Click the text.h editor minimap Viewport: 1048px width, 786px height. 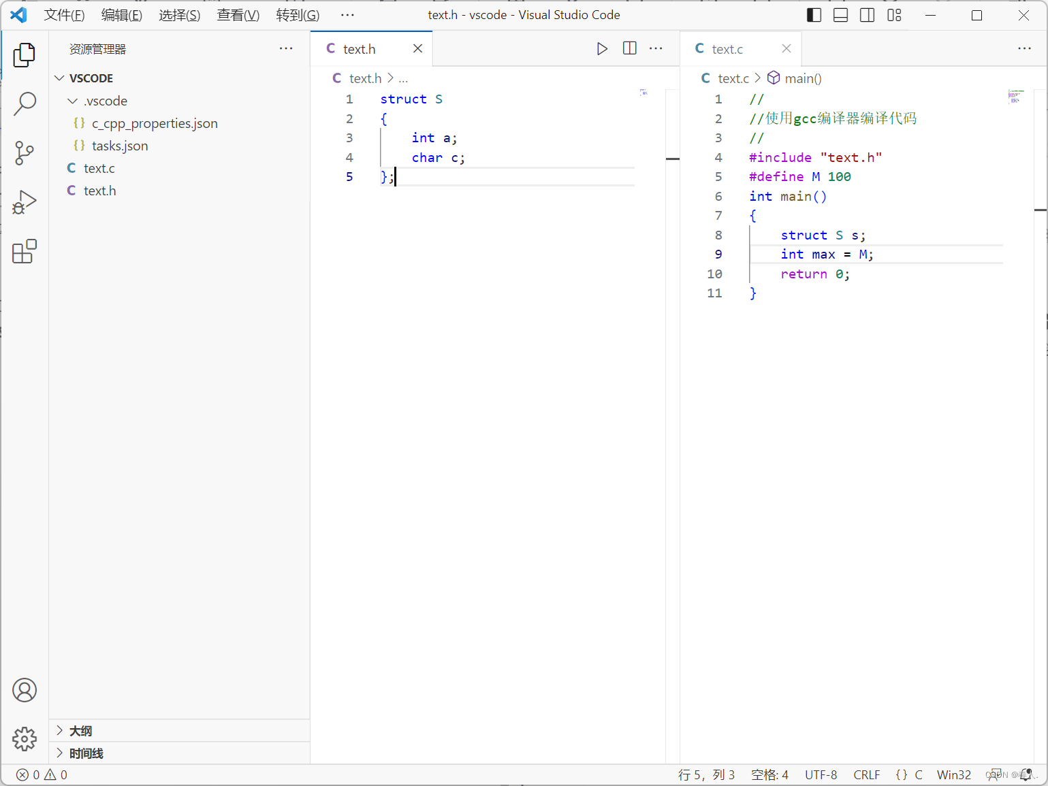pos(644,93)
